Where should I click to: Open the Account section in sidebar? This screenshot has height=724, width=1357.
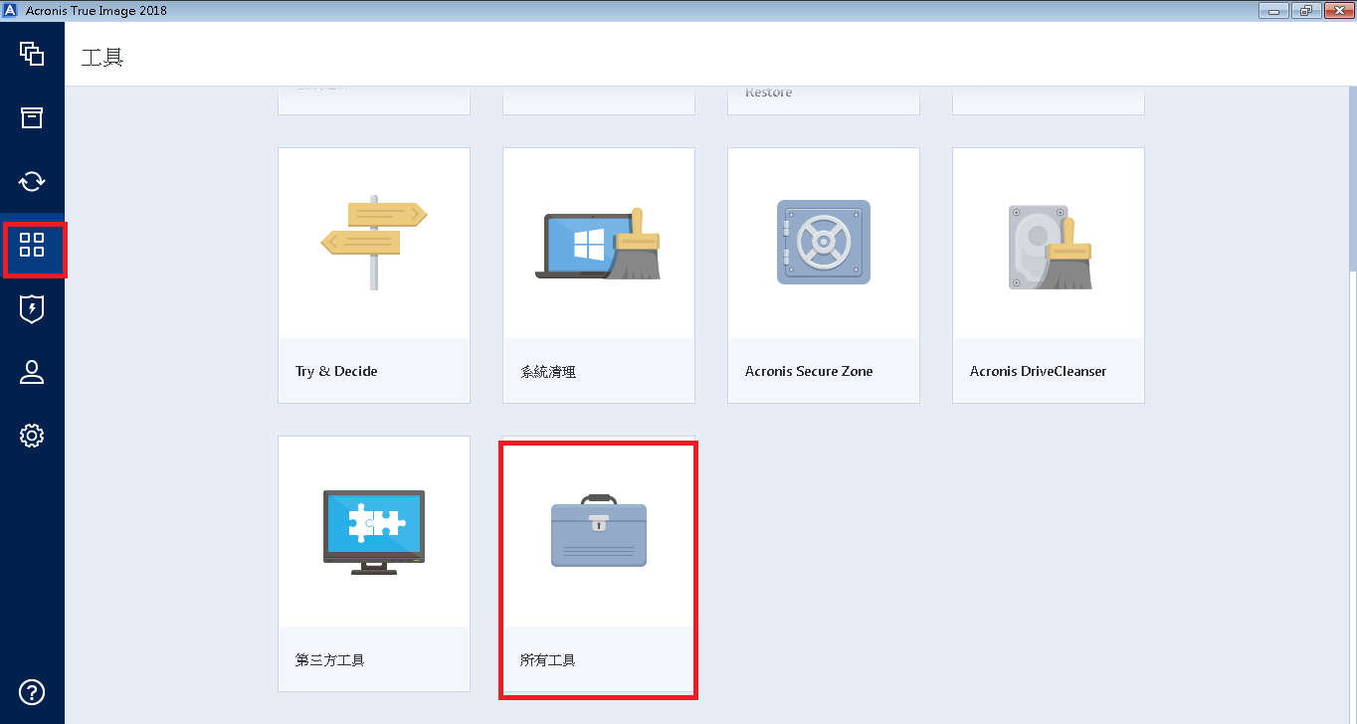point(32,372)
